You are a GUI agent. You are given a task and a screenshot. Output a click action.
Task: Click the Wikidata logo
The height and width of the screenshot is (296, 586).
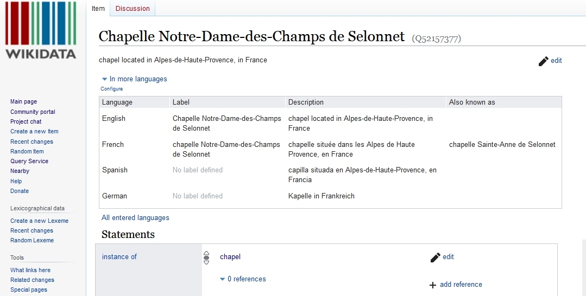click(x=41, y=30)
